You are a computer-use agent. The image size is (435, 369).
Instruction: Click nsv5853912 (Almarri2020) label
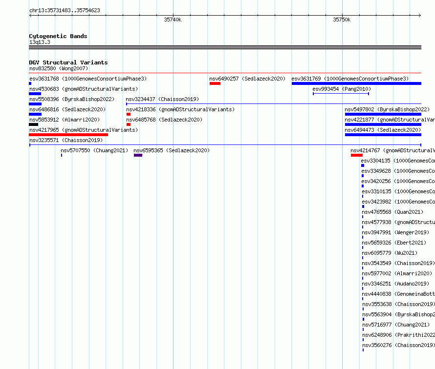click(65, 120)
